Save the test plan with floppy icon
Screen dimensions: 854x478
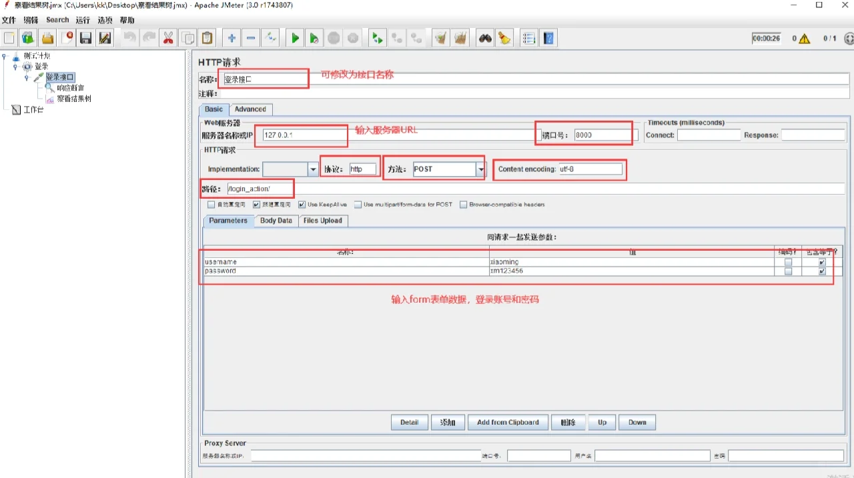[86, 38]
